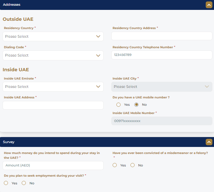The image size is (214, 192).
Task: Collapse the Survey section with chevron icon
Action: point(209,142)
